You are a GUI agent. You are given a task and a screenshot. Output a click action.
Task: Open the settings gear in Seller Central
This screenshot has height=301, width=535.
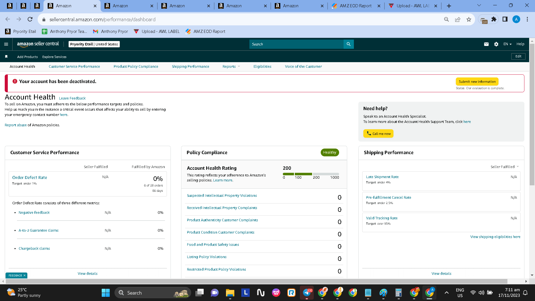click(x=496, y=44)
